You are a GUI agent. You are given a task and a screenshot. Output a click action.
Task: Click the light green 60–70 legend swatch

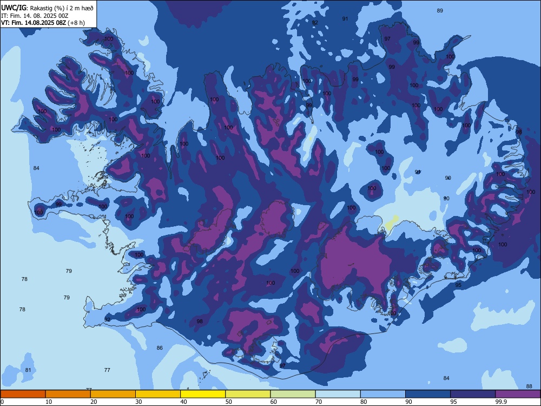(293, 394)
